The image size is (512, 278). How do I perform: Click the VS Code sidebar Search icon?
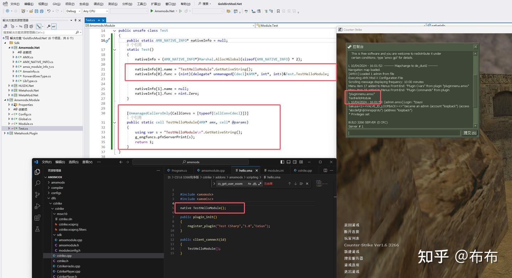click(37, 183)
